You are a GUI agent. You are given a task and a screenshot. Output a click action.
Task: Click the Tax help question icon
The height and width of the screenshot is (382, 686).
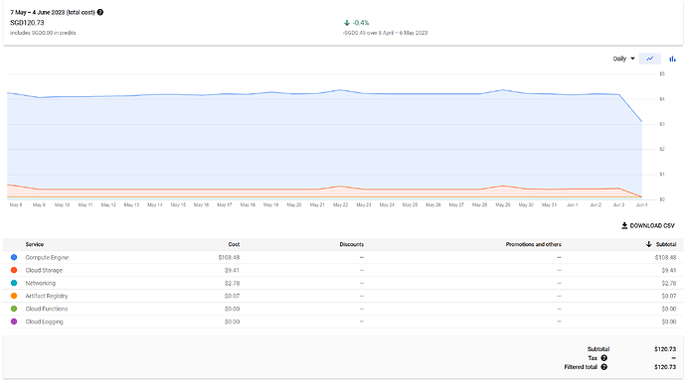603,358
